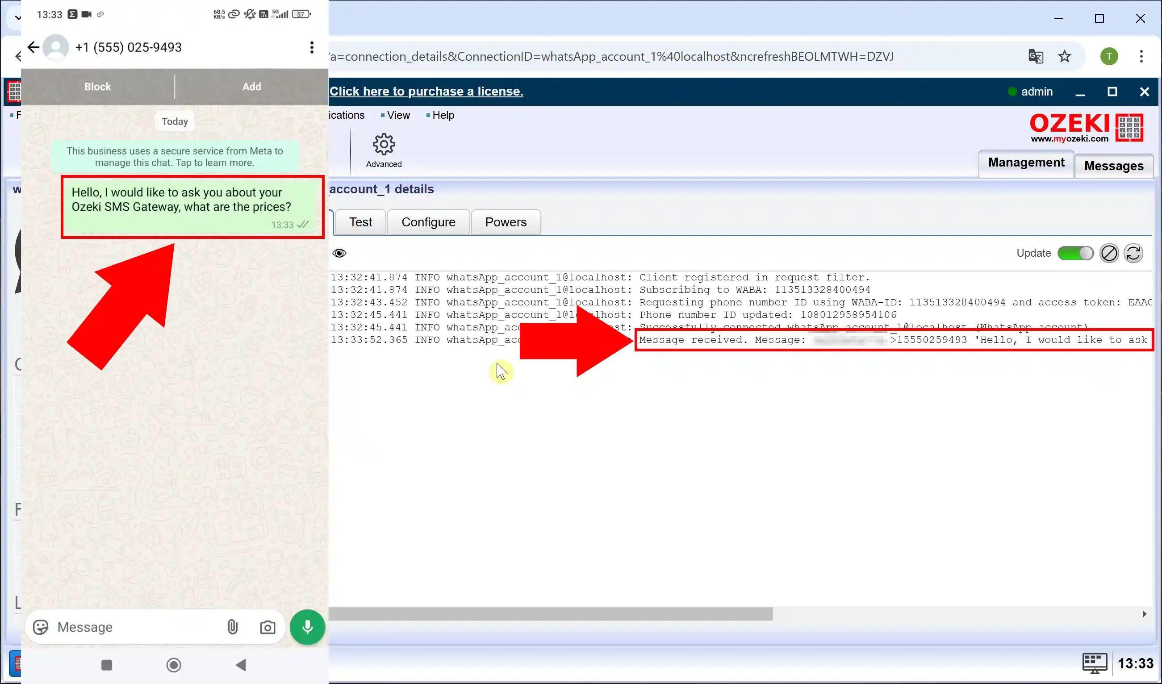This screenshot has height=684, width=1162.
Task: Open the Help menu
Action: tap(443, 115)
